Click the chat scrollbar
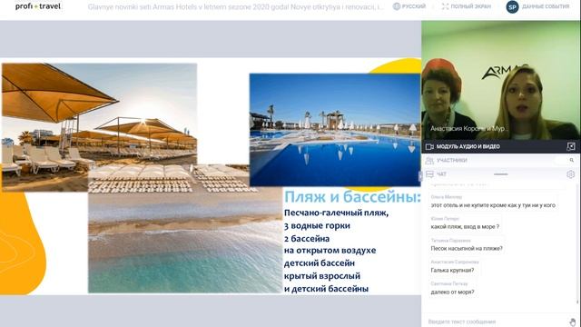The width and height of the screenshot is (581, 327). click(x=577, y=244)
